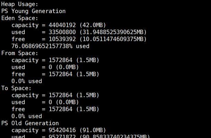Click the 'PS Young Generation' text
Image resolution: width=211 pixels, height=138 pixels.
tap(33, 11)
